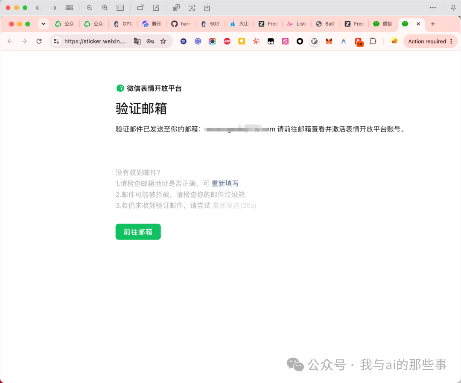Open the MetaMask fox extension icon
The height and width of the screenshot is (383, 461).
329,41
